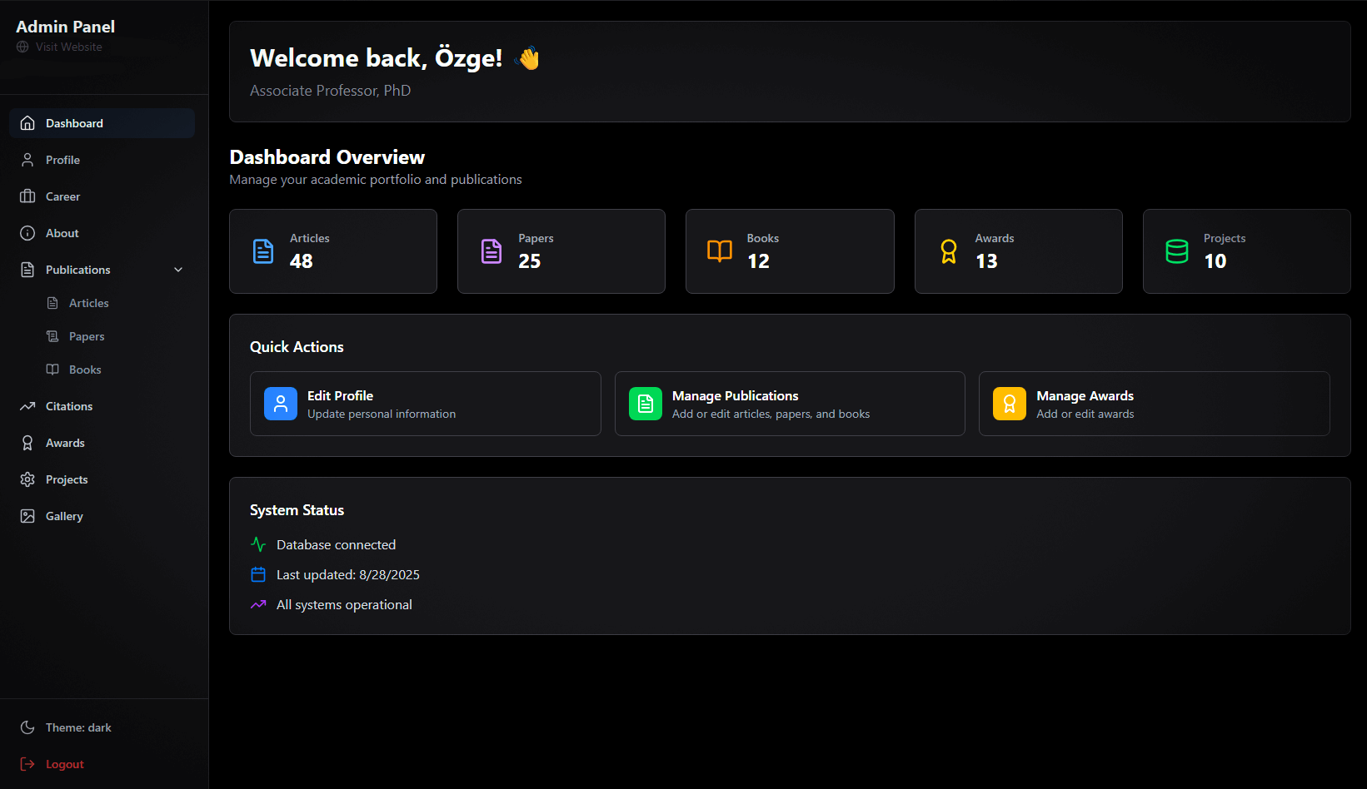Click 'Associate Professor, PhD' subtitle text

click(331, 91)
